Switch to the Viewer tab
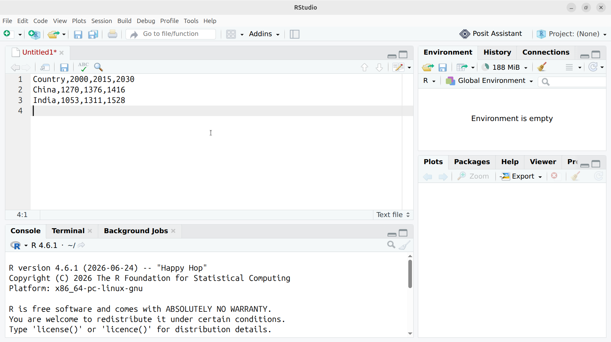This screenshot has height=342, width=611. pos(543,162)
